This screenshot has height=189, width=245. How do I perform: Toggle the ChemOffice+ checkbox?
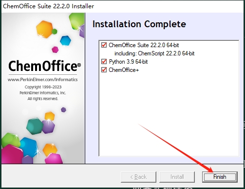[104, 70]
